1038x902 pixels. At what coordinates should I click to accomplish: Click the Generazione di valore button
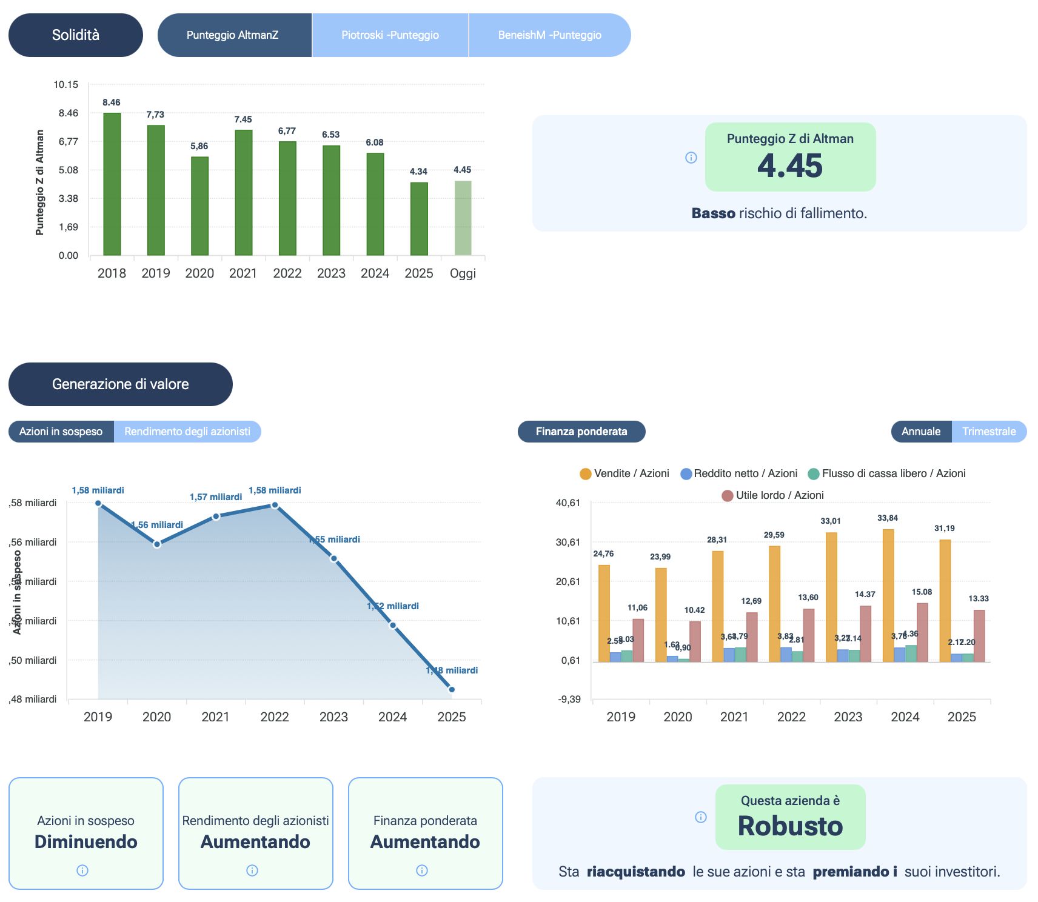(x=120, y=384)
